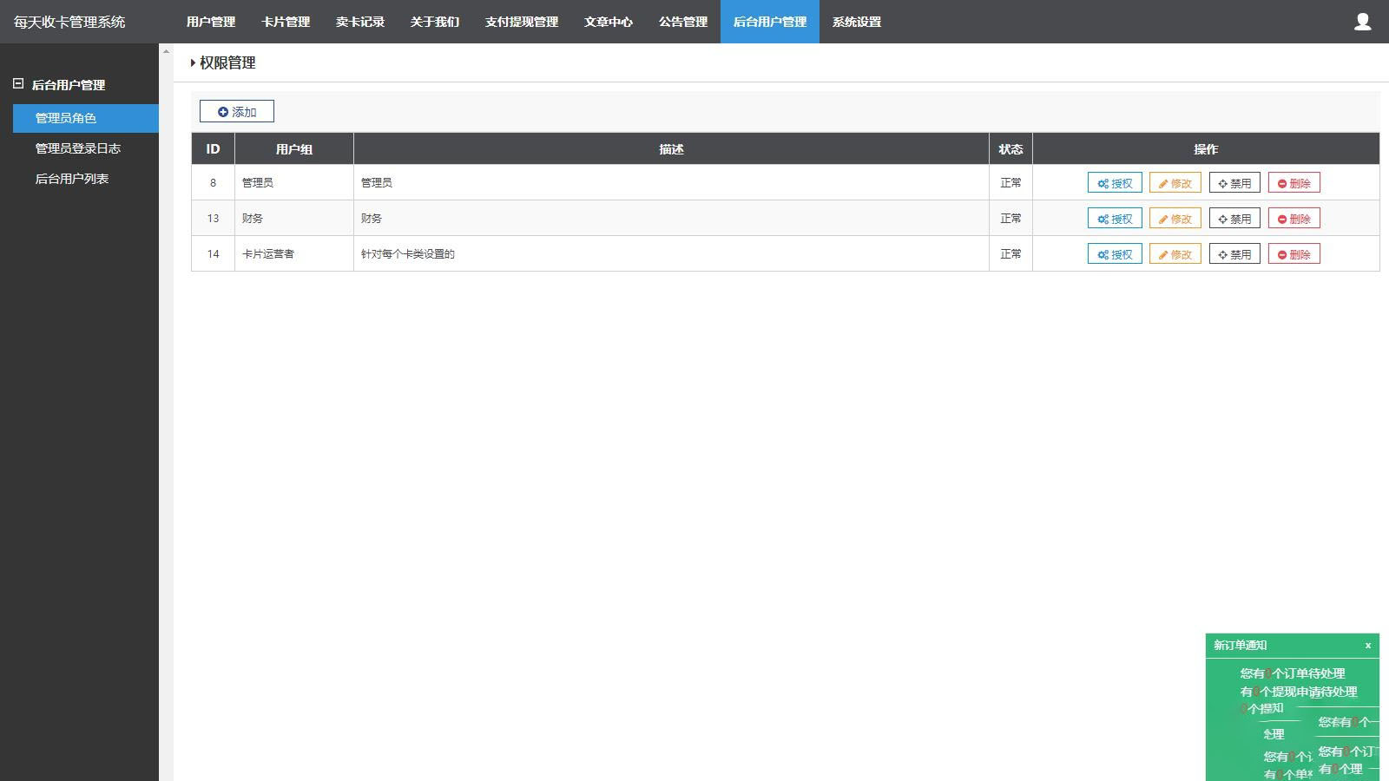The width and height of the screenshot is (1389, 781).
Task: Toggle 禁用 for the 卡片运营者 row
Action: tap(1234, 254)
